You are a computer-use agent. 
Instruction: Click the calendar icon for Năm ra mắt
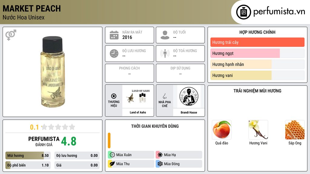114,35
